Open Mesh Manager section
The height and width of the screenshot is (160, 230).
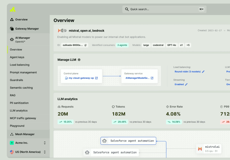pyautogui.click(x=28, y=134)
